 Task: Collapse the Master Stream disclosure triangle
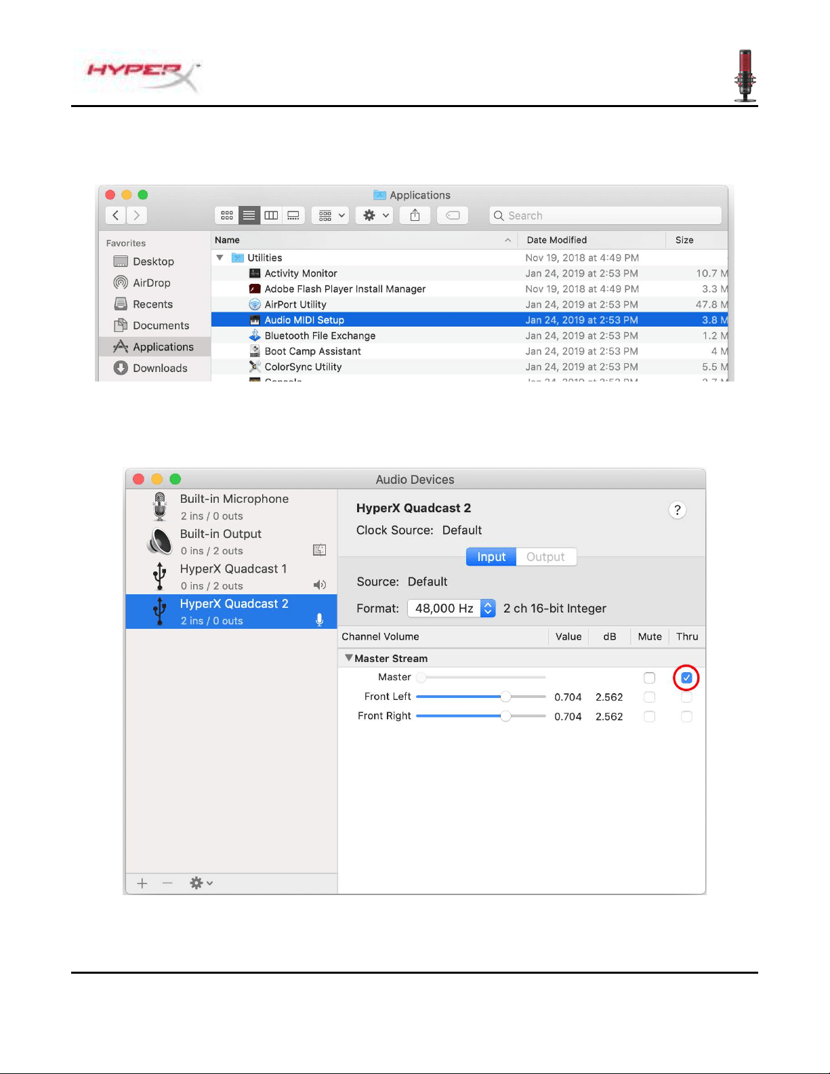point(349,658)
